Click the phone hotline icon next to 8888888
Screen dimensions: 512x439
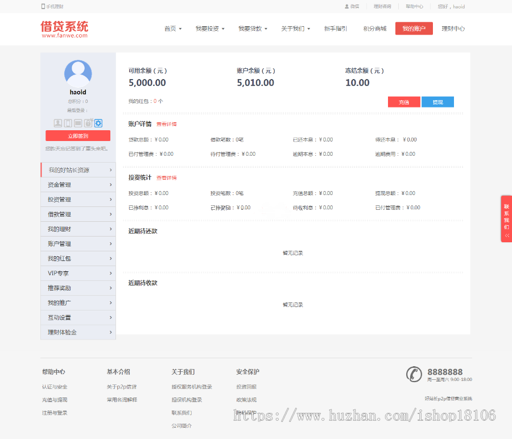coord(414,374)
